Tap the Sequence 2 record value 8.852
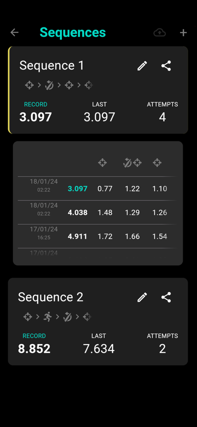197x427 pixels. [x=34, y=349]
